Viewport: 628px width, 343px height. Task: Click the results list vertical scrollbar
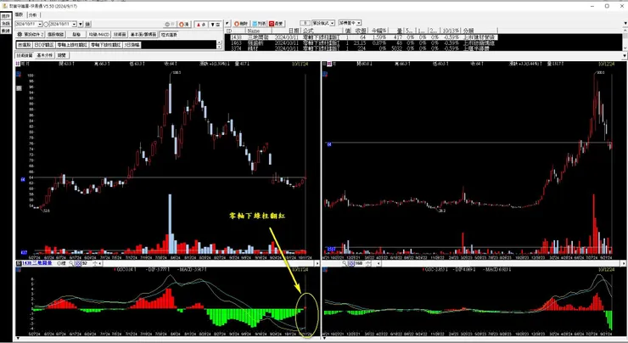pyautogui.click(x=624, y=40)
